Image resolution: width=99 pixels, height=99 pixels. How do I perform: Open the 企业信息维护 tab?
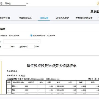(62, 18)
